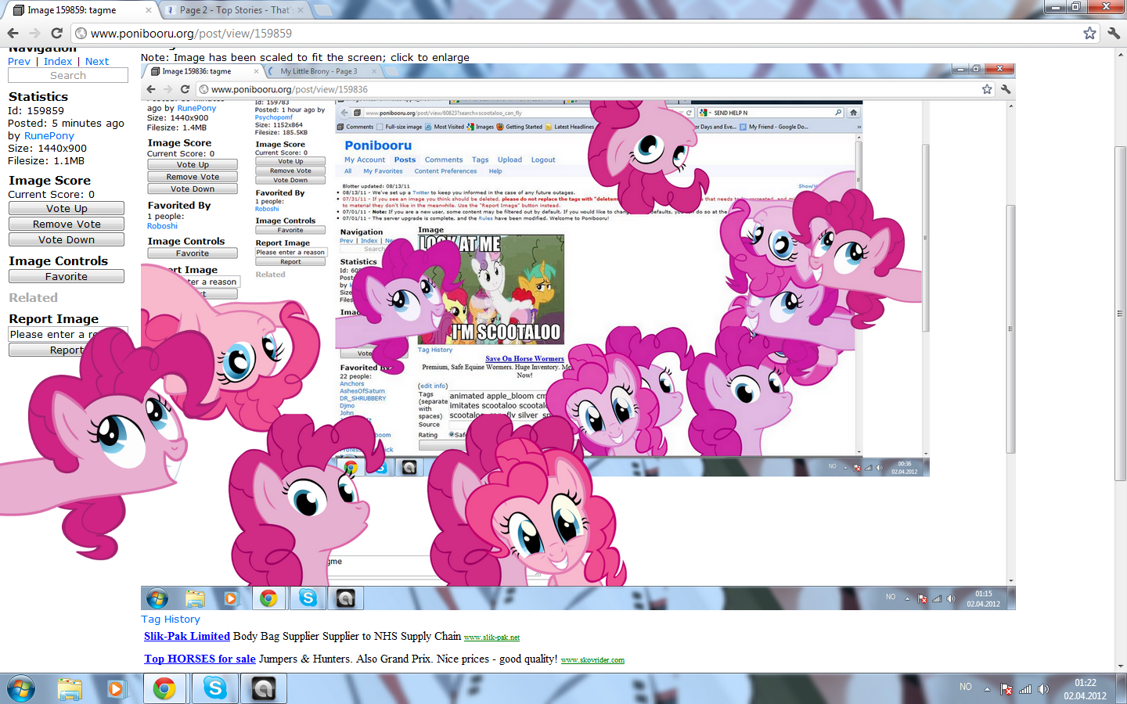Click the page scrollbar up arrow
1127x704 pixels.
pyautogui.click(x=1121, y=53)
